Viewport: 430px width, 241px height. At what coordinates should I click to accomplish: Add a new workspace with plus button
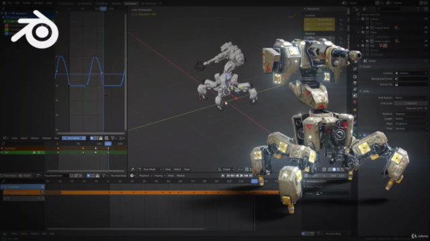point(160,3)
